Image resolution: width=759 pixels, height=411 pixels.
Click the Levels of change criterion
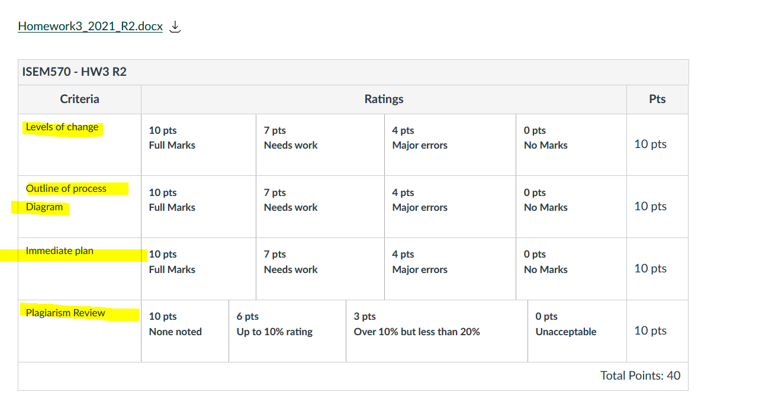pos(62,127)
